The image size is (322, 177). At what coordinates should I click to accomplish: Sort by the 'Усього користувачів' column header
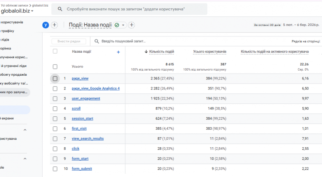click(210, 51)
